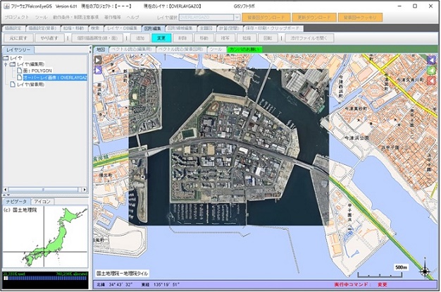Click the 背景図ダウンロード orange button
441x292 pixels.
click(266, 18)
